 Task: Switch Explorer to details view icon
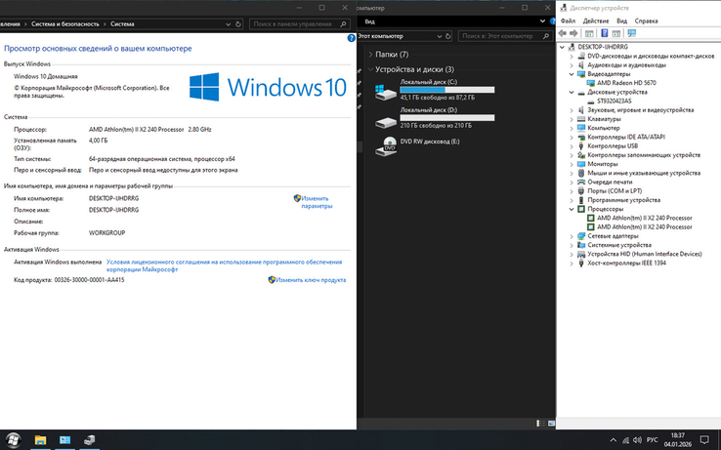click(541, 424)
